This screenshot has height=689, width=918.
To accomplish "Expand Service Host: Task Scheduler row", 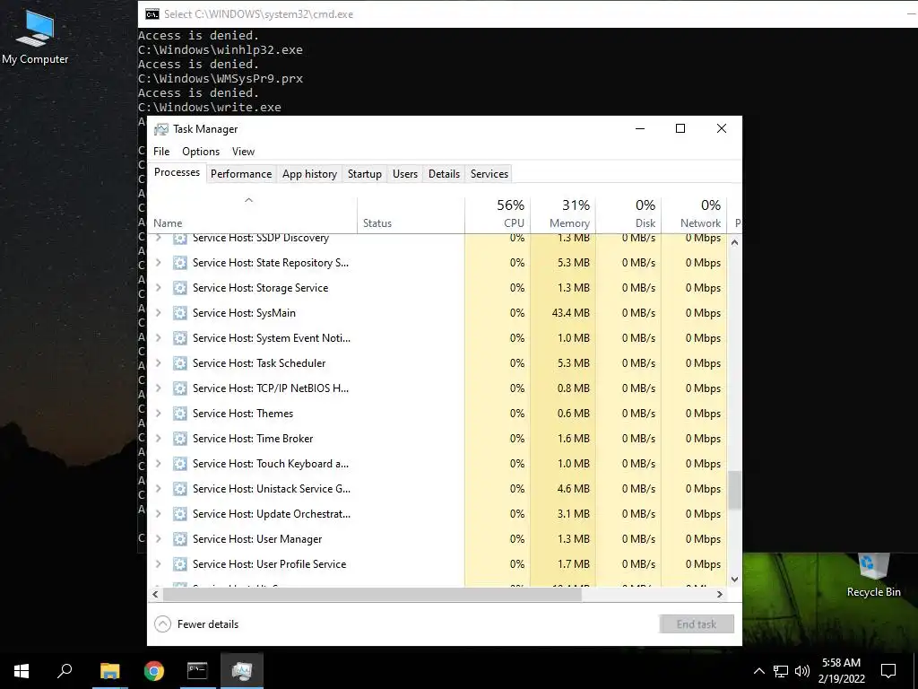I will (158, 363).
